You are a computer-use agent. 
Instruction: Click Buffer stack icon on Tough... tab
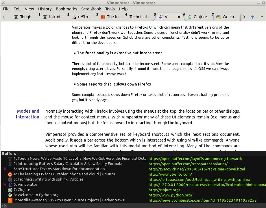16,17
